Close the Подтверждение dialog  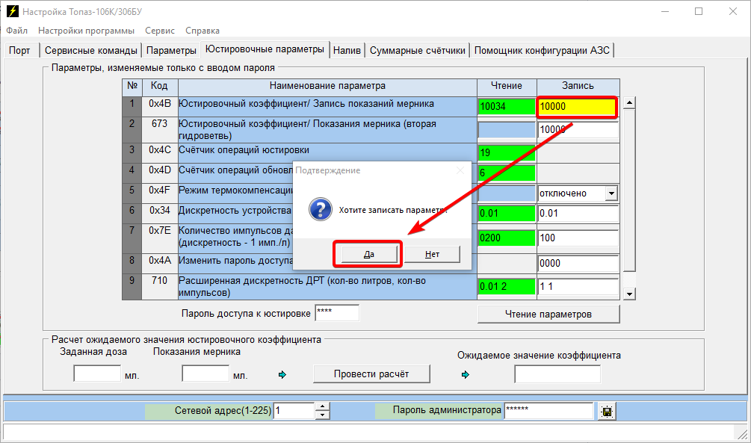point(460,170)
